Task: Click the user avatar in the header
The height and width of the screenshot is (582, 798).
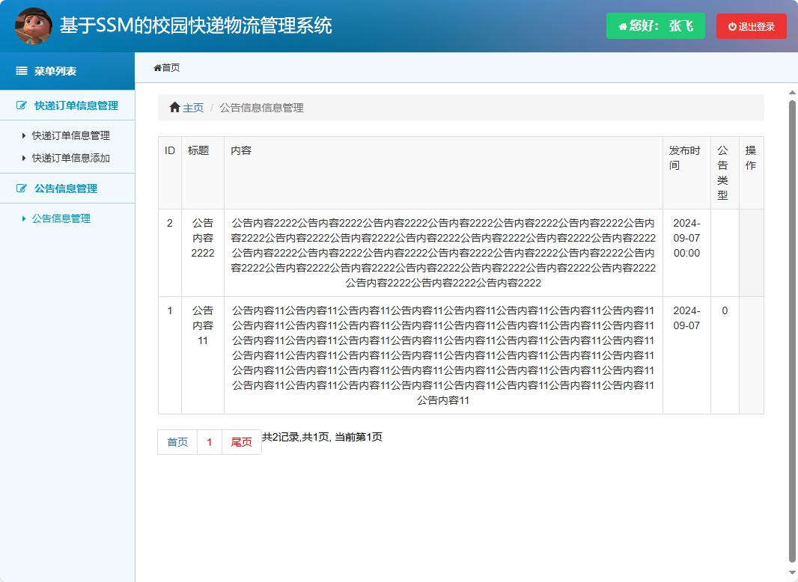Action: point(31,25)
